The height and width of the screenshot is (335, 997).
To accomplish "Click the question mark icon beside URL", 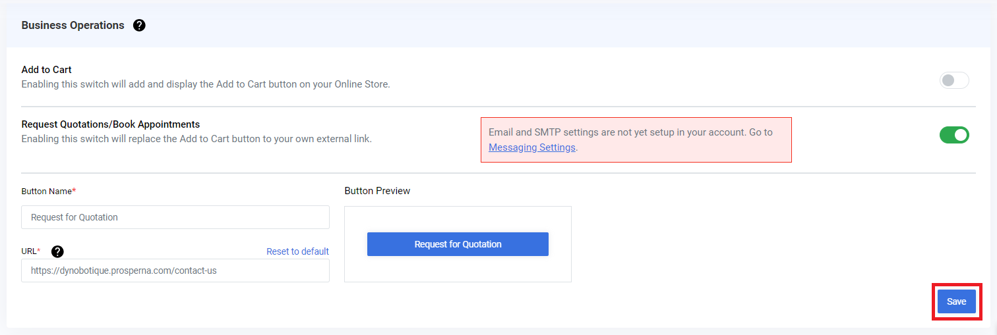I will coord(57,251).
